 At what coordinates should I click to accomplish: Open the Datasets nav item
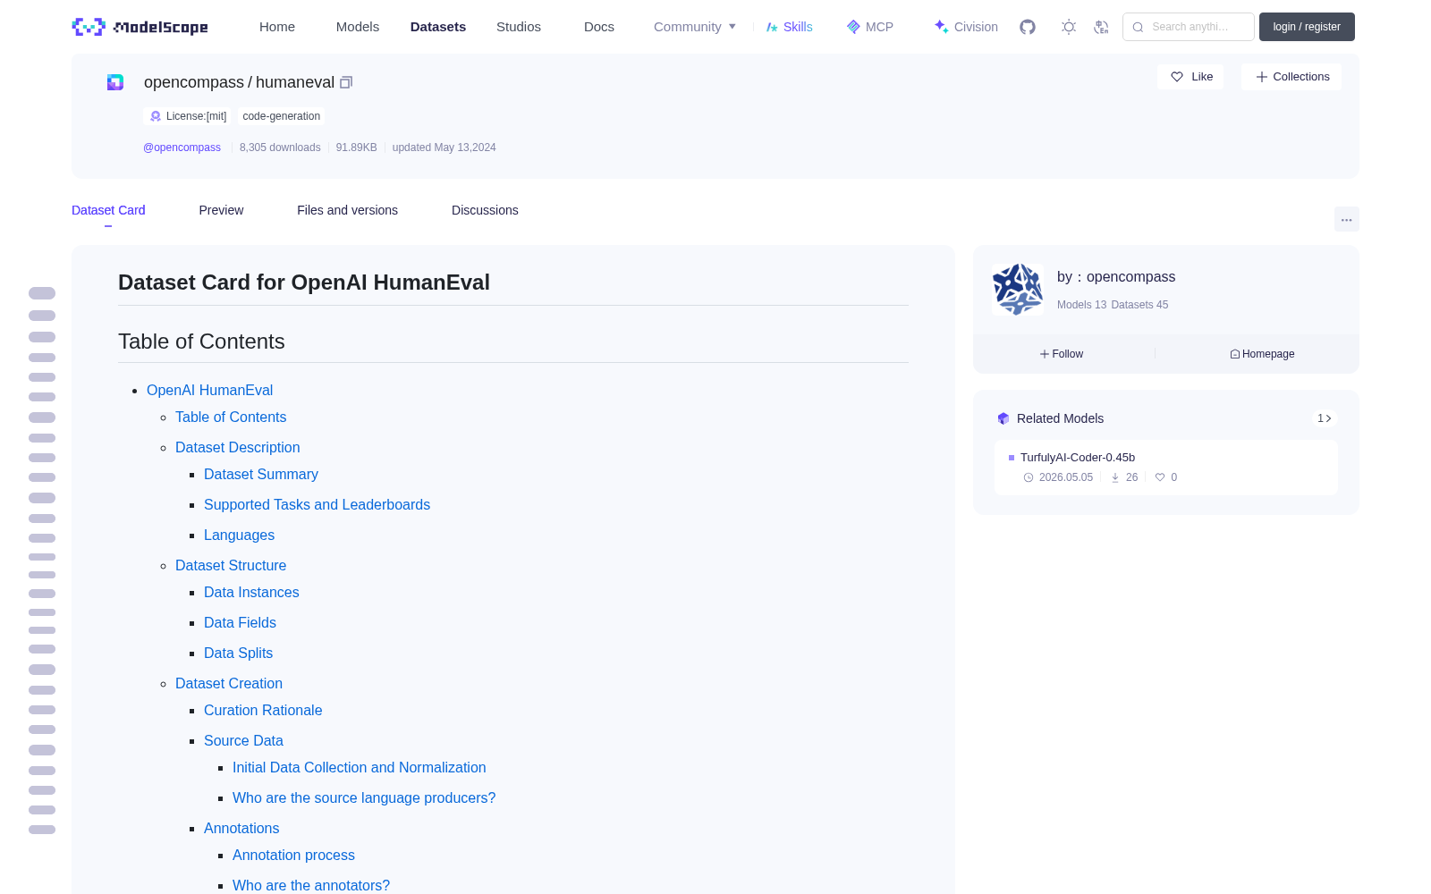tap(438, 27)
